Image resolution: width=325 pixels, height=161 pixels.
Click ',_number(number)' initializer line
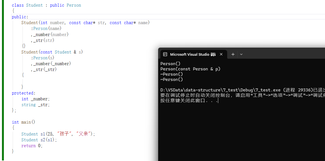(50, 35)
